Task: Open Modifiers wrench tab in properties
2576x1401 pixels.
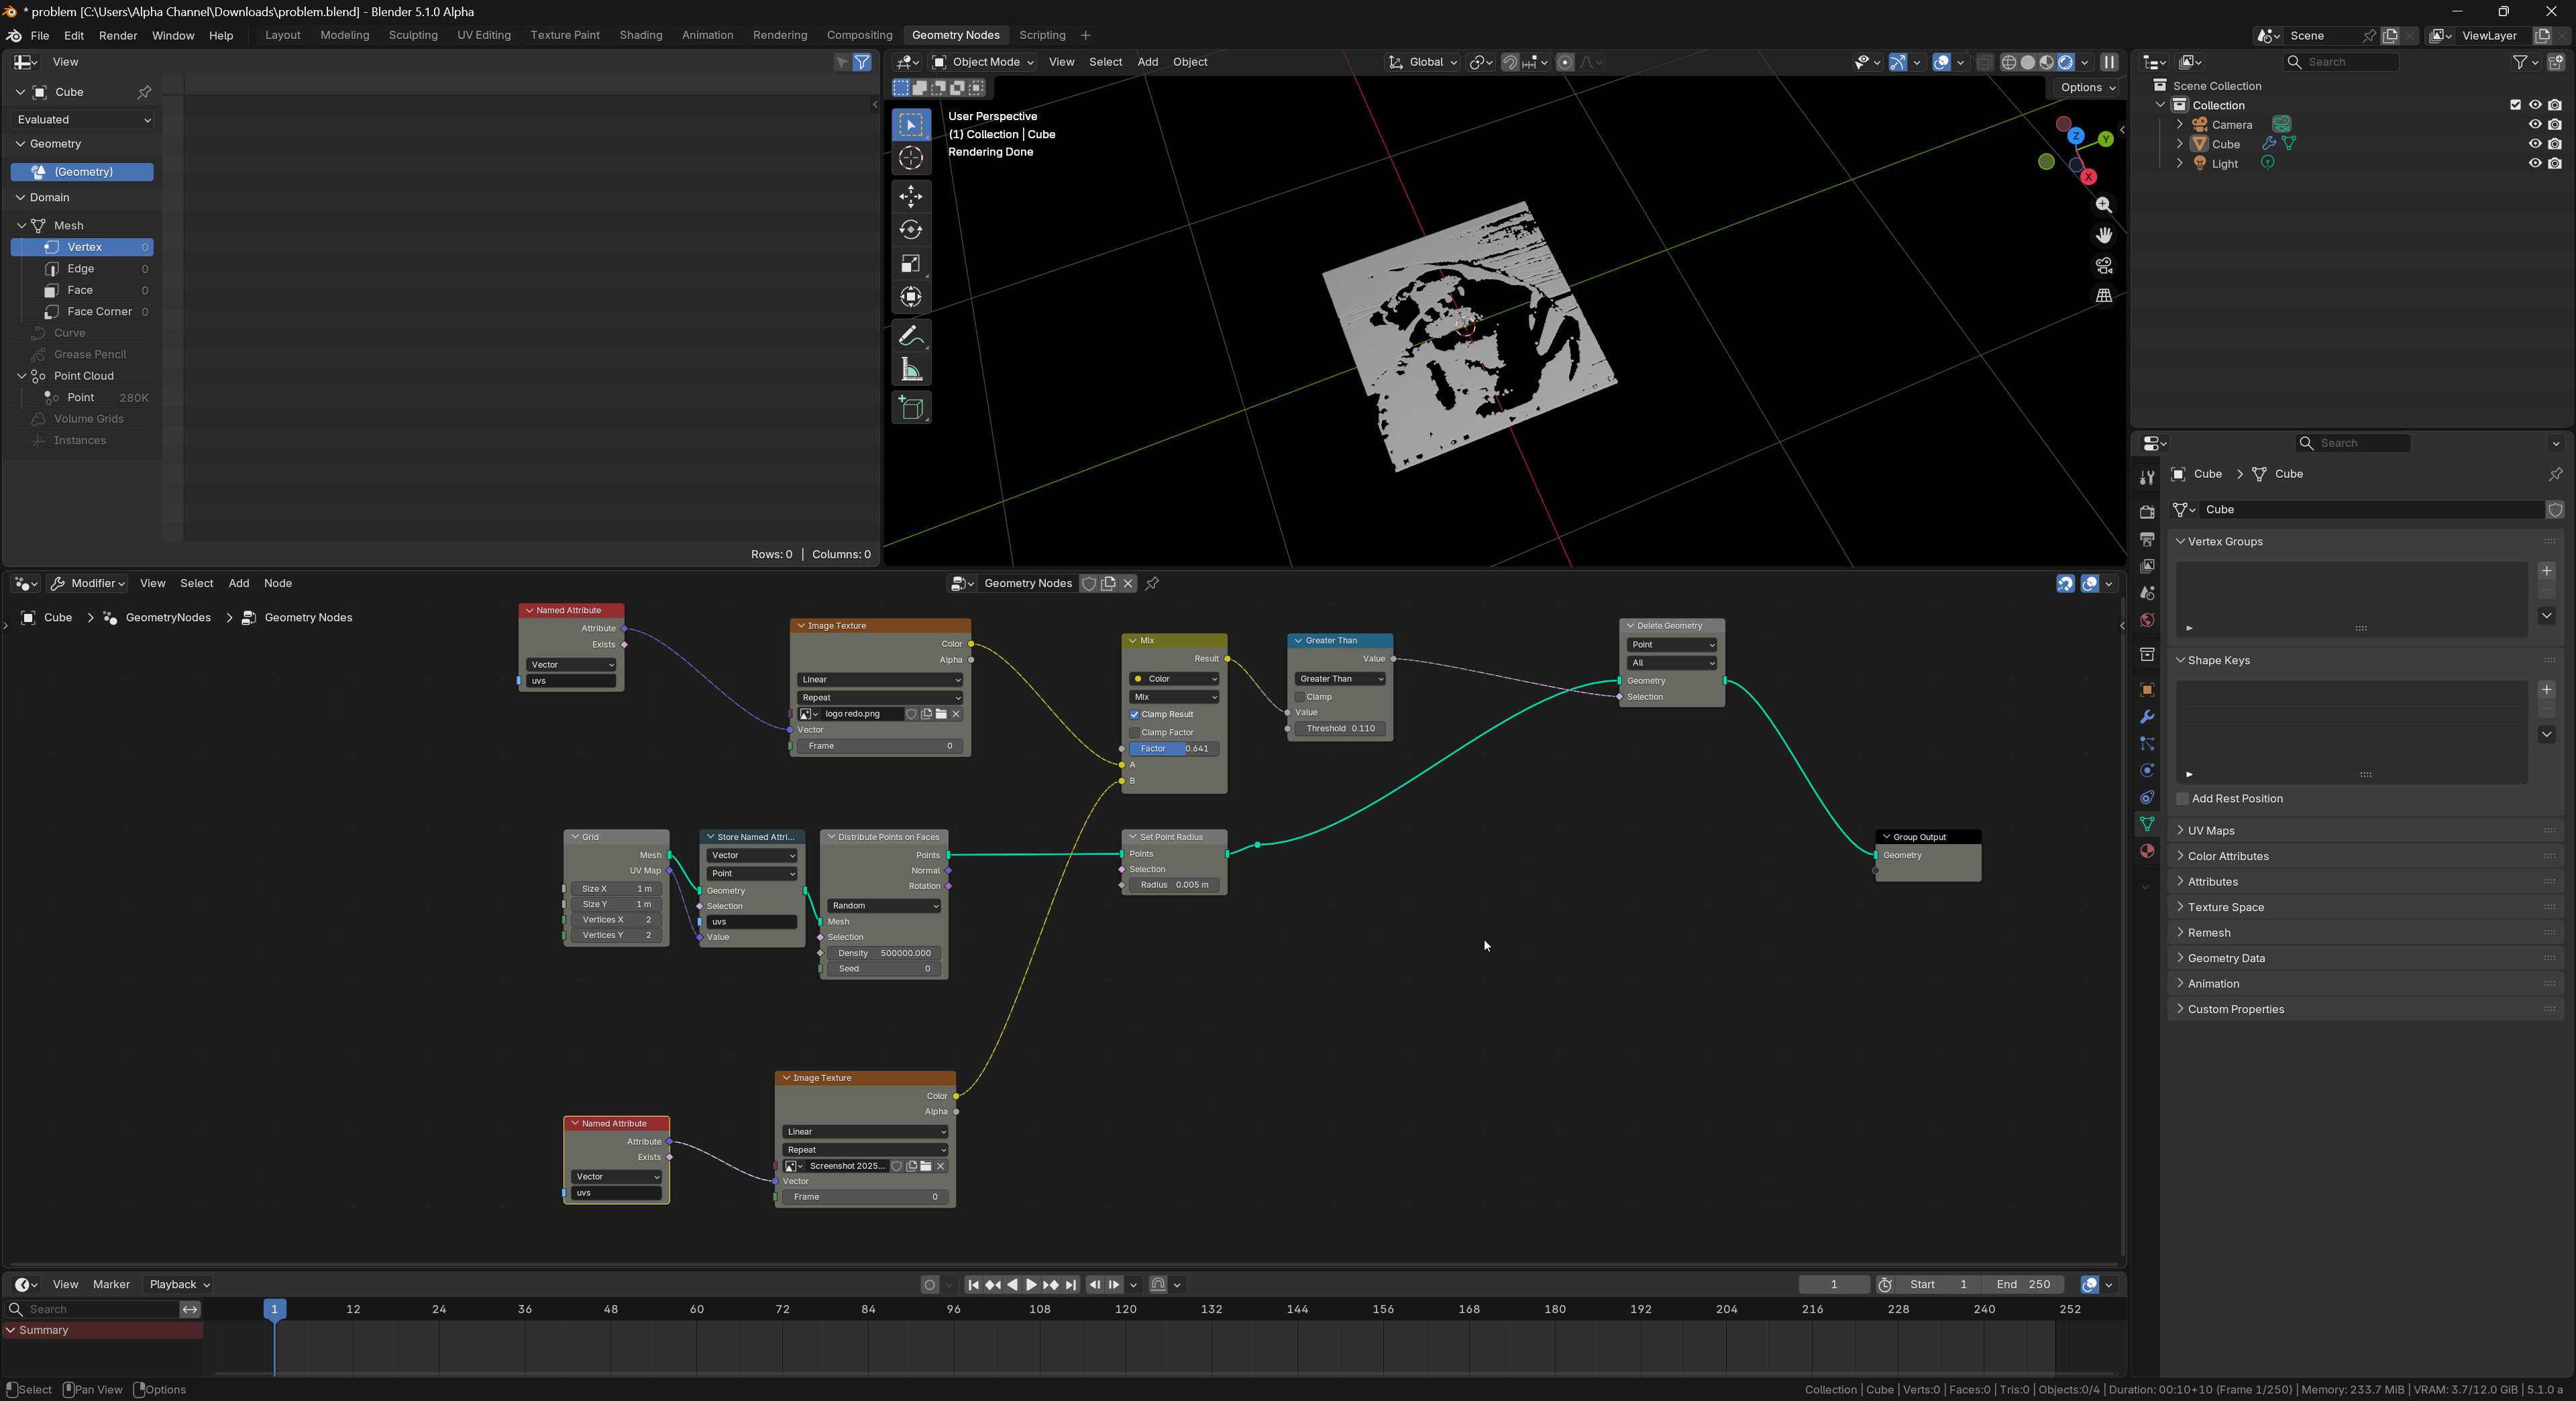Action: [2146, 717]
